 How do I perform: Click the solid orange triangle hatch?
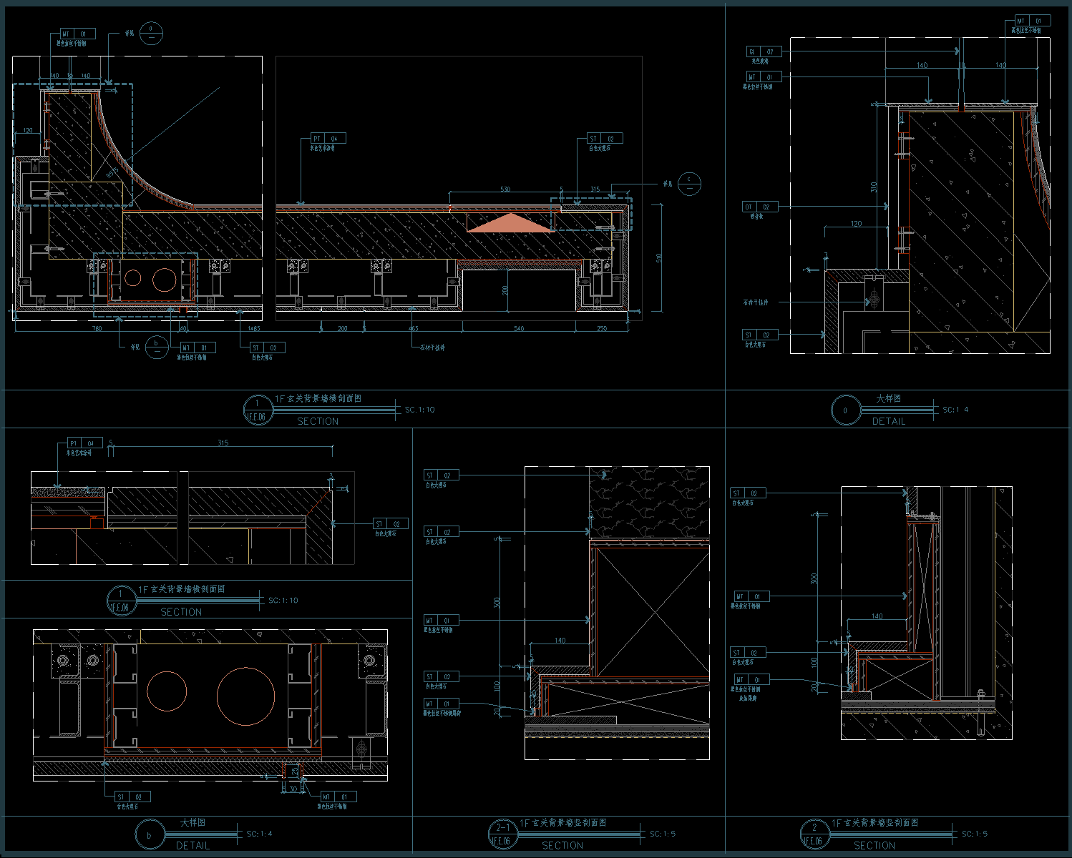pos(510,225)
